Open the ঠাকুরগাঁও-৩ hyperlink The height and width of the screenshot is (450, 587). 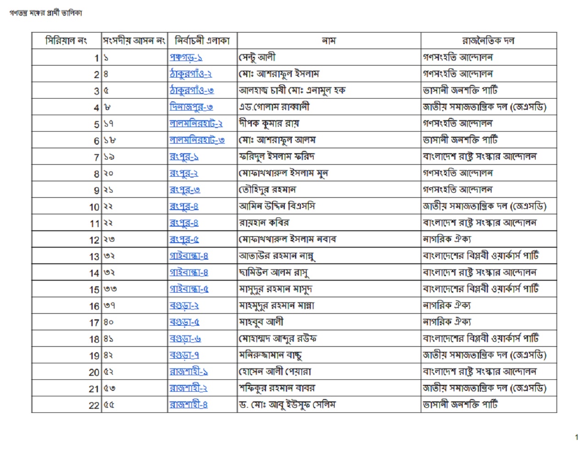pyautogui.click(x=191, y=91)
